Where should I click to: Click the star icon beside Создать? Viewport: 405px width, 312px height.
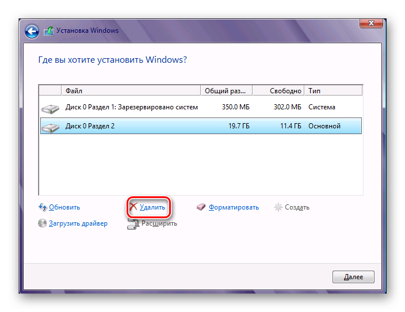[278, 207]
